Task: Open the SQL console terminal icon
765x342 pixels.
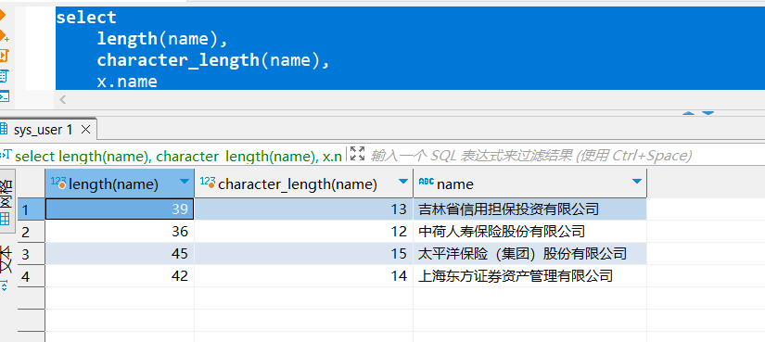Action: [4, 95]
